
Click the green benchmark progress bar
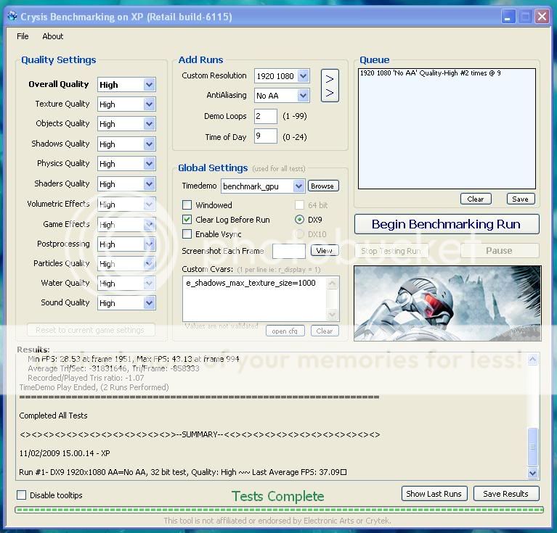click(279, 510)
